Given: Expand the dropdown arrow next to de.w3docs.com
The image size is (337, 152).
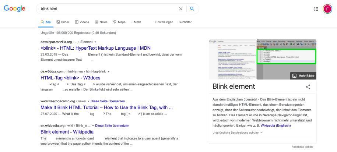Looking at the screenshot, I should [109, 71].
